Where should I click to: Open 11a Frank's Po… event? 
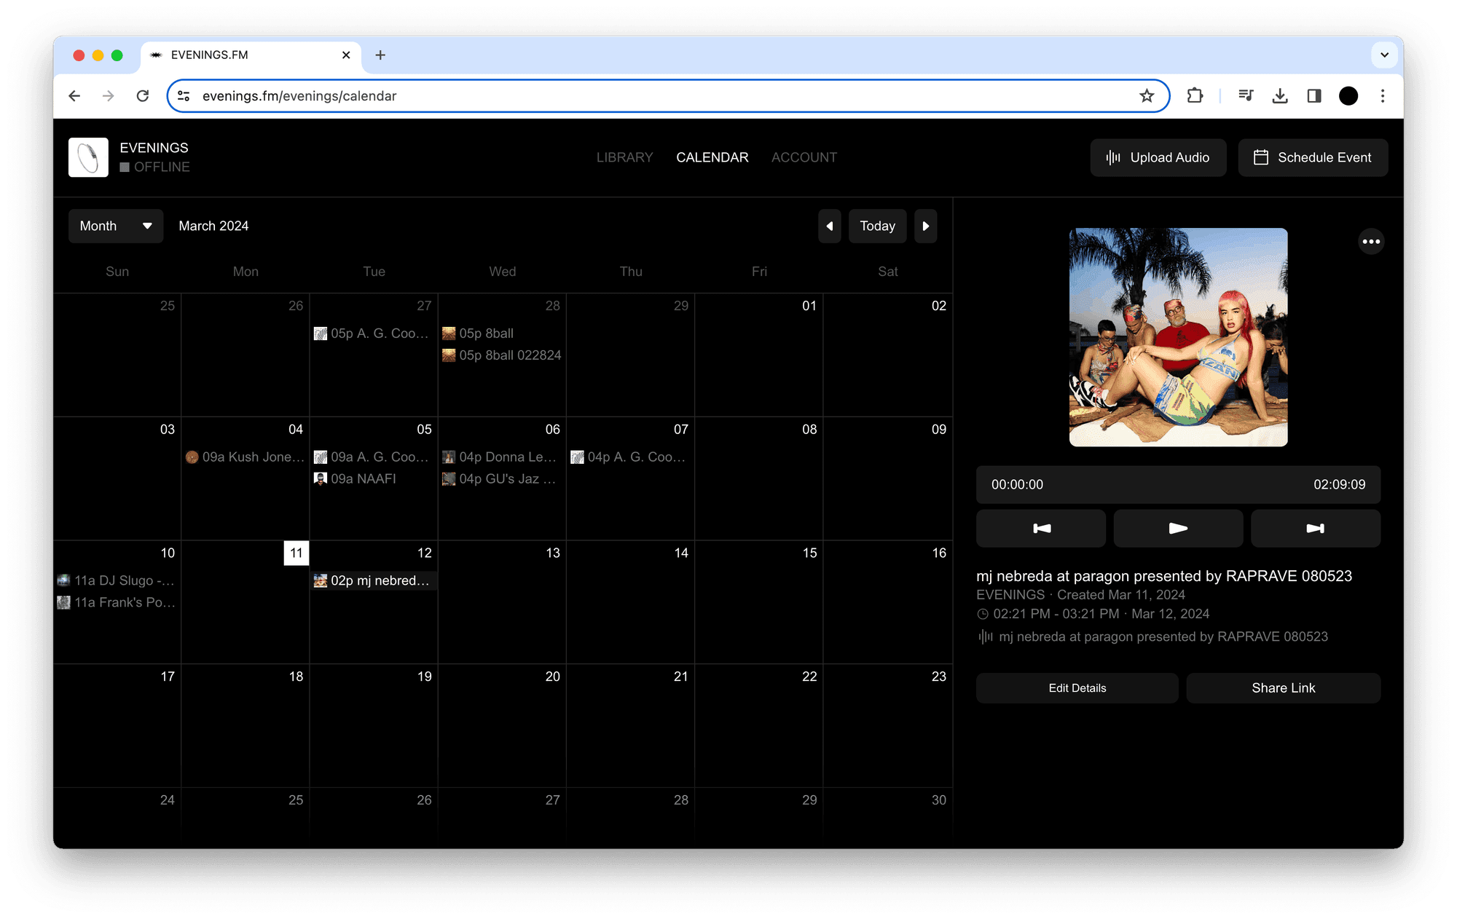tap(117, 602)
